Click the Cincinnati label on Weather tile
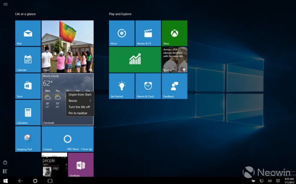Screen dimensions: 296x184 tap(48, 123)
